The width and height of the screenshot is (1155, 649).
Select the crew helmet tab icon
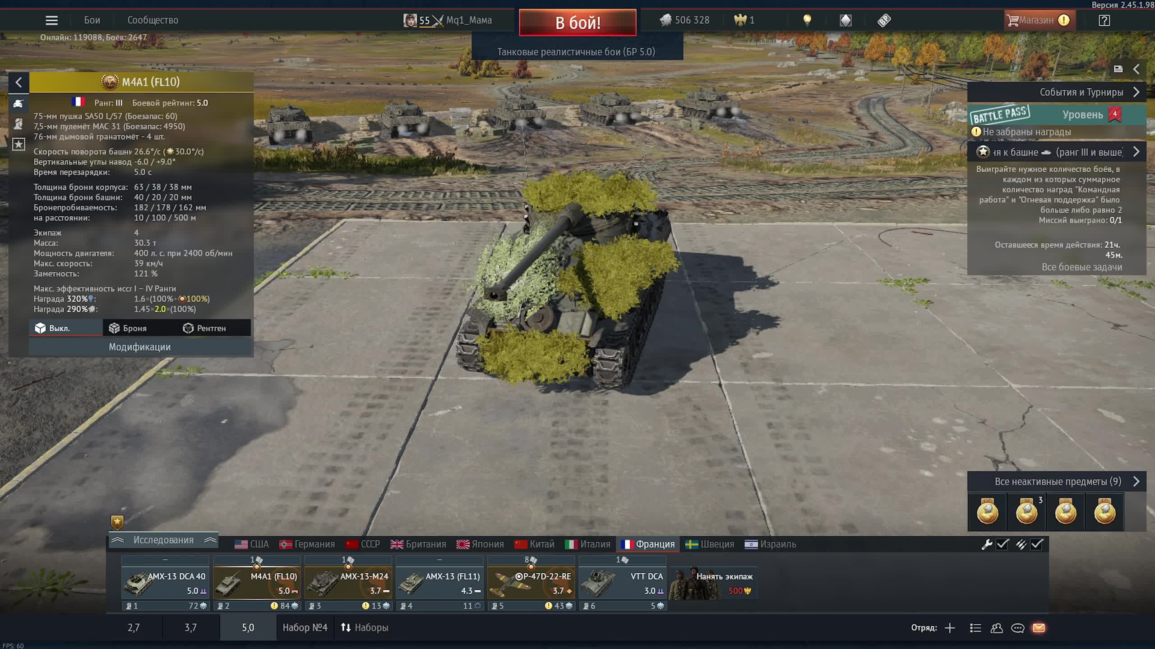(18, 123)
